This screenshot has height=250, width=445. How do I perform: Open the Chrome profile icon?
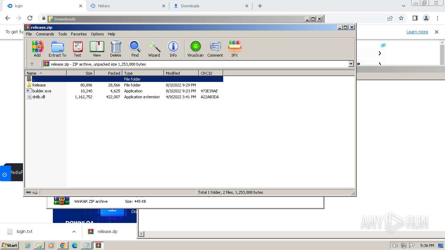click(426, 18)
